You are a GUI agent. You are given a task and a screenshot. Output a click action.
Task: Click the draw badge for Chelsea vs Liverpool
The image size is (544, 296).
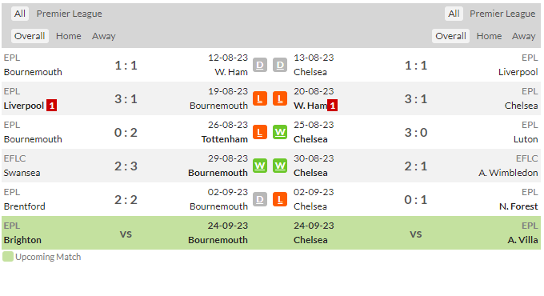point(280,65)
